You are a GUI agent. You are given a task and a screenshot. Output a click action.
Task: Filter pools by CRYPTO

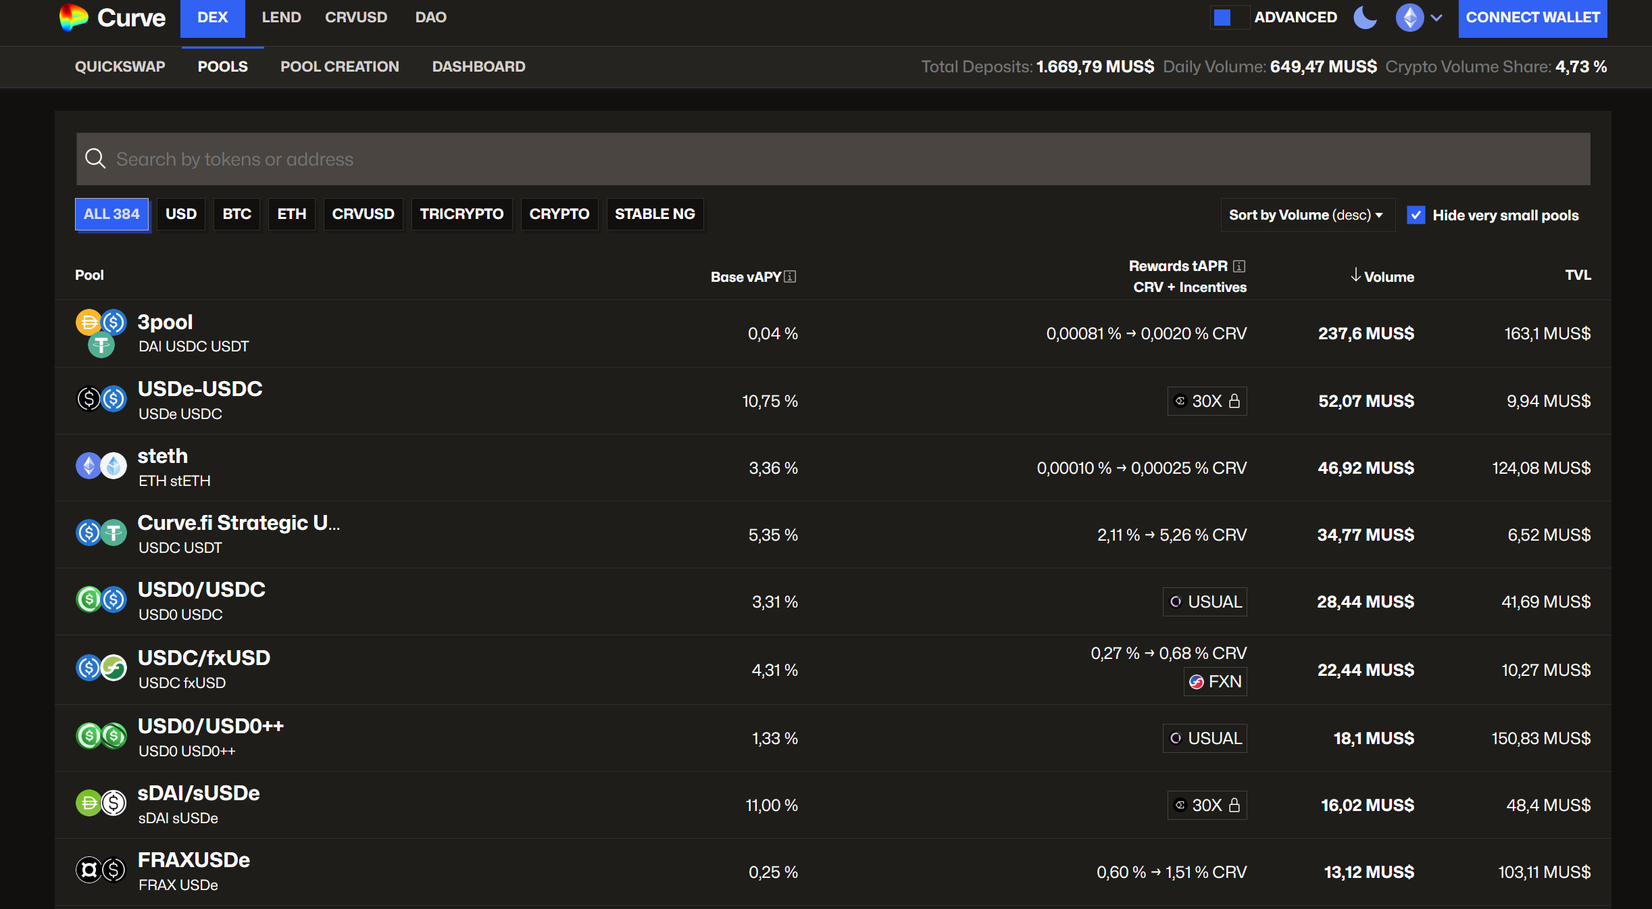[x=559, y=214]
